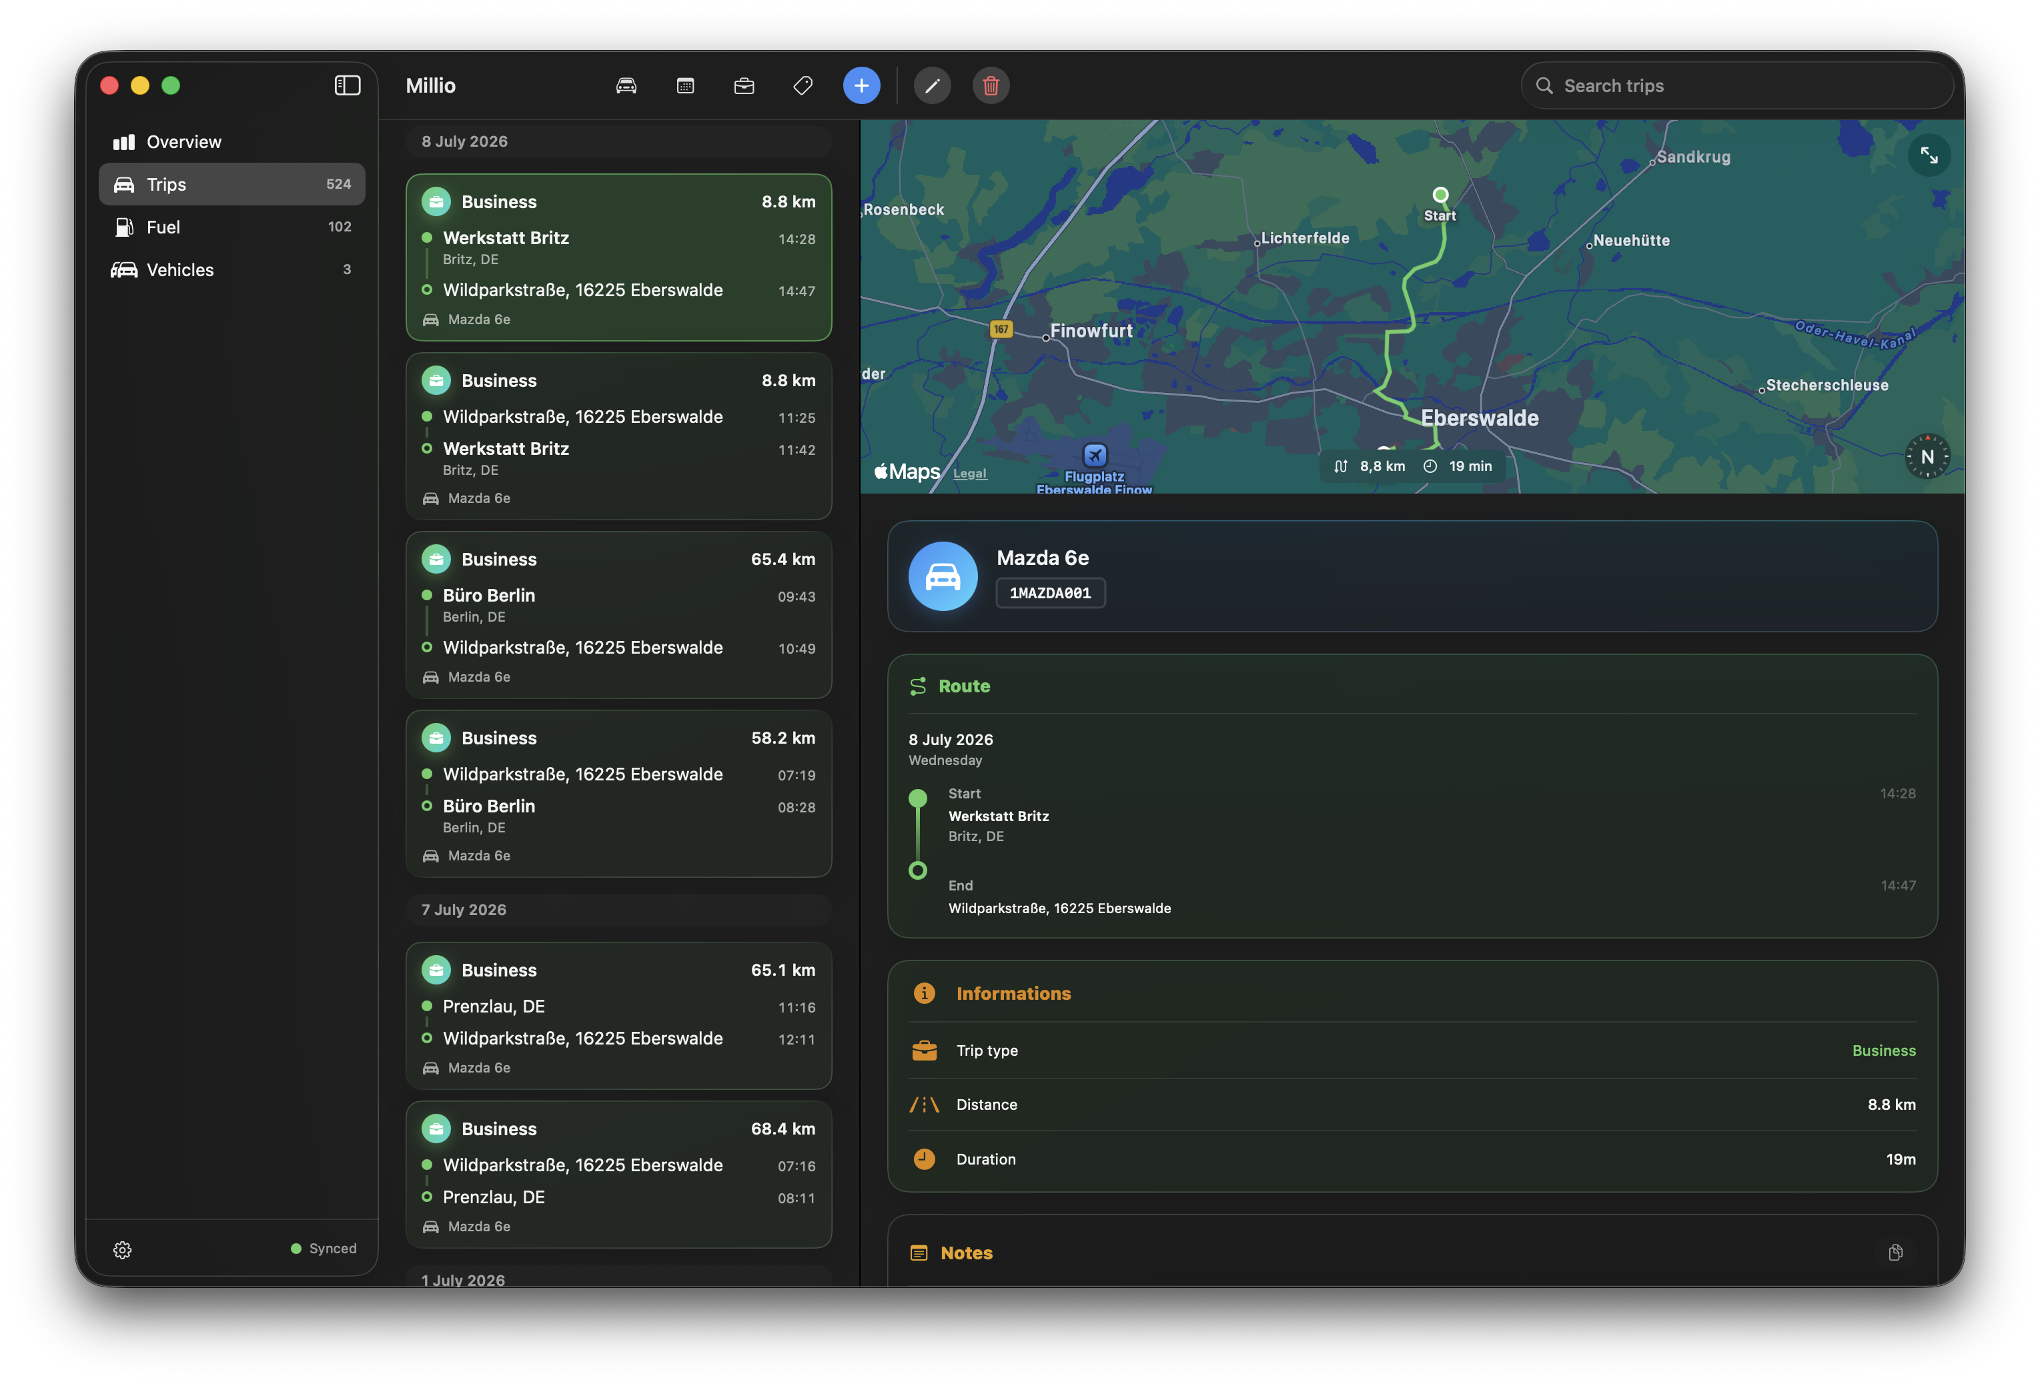Click Werkstatt Britz in the Route panel
2040x1386 pixels.
point(998,816)
